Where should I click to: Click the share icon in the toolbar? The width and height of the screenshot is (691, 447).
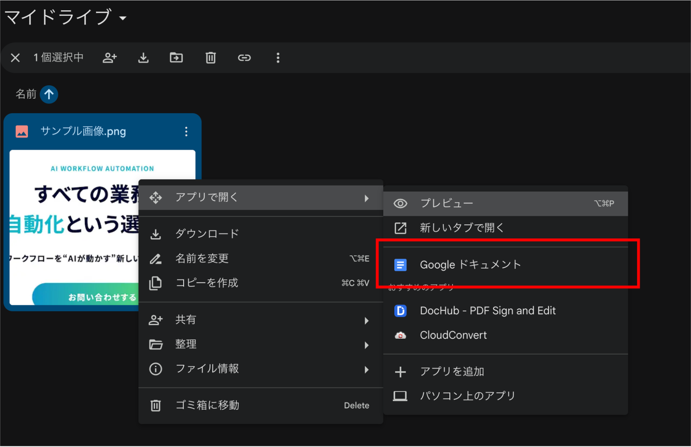click(x=110, y=58)
